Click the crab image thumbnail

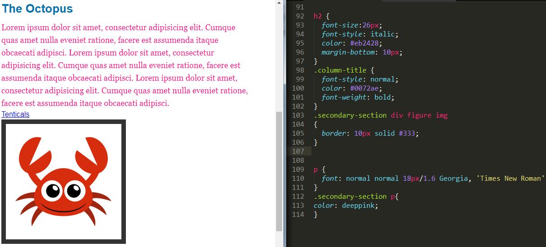pyautogui.click(x=64, y=181)
